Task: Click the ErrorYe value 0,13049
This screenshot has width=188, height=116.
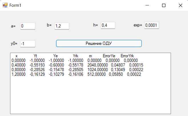Action: tap(118, 69)
